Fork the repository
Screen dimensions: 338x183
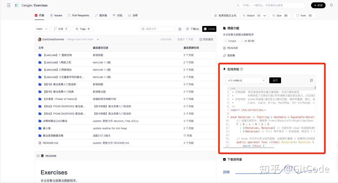click(x=303, y=15)
